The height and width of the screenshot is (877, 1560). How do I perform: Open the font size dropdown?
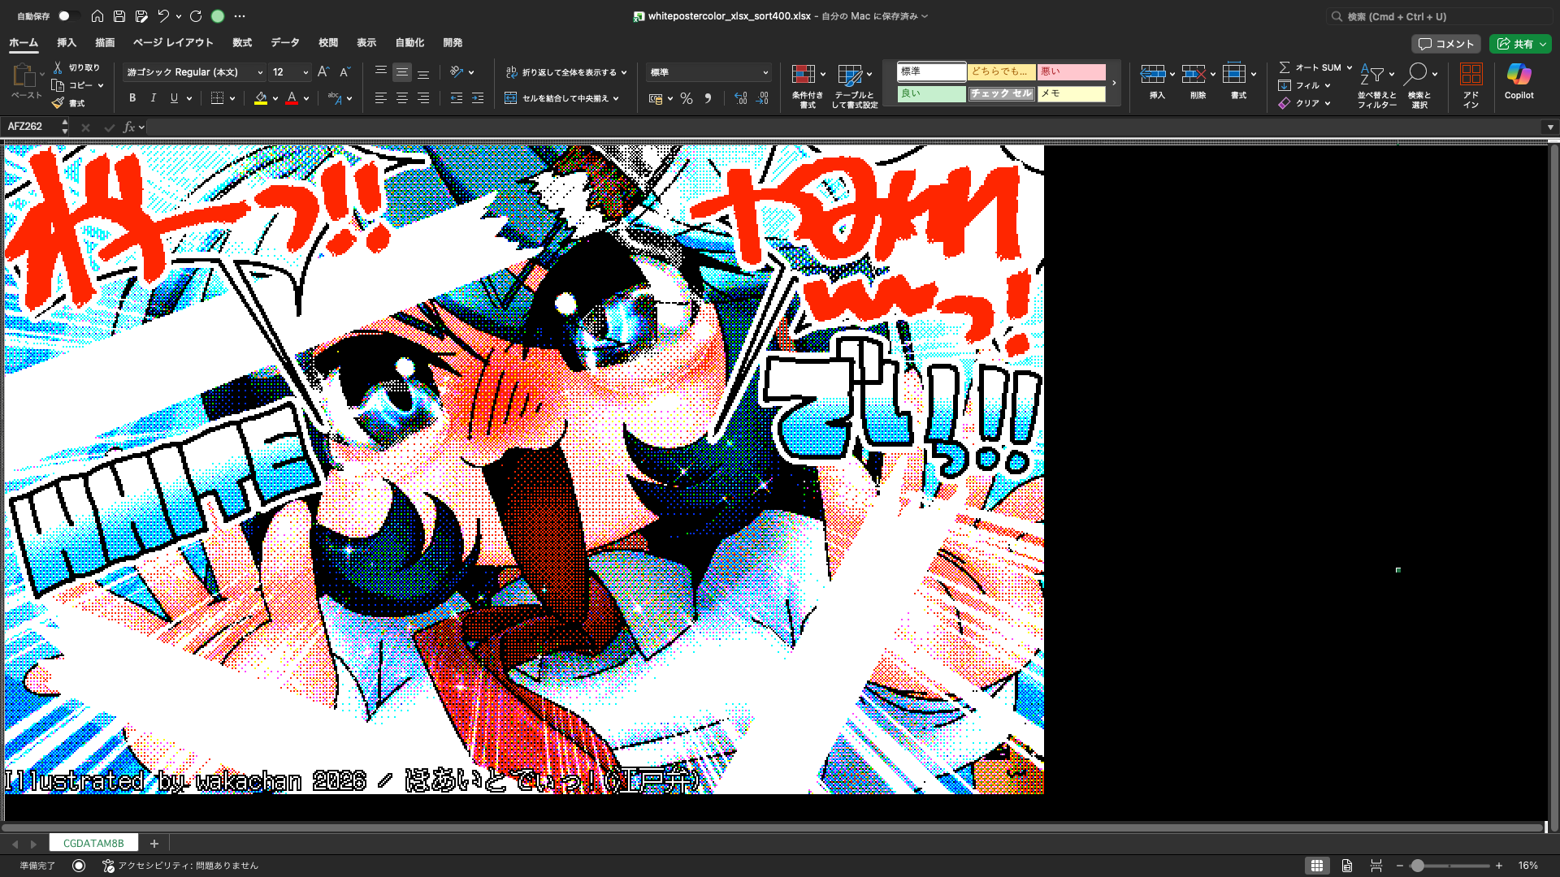point(289,71)
